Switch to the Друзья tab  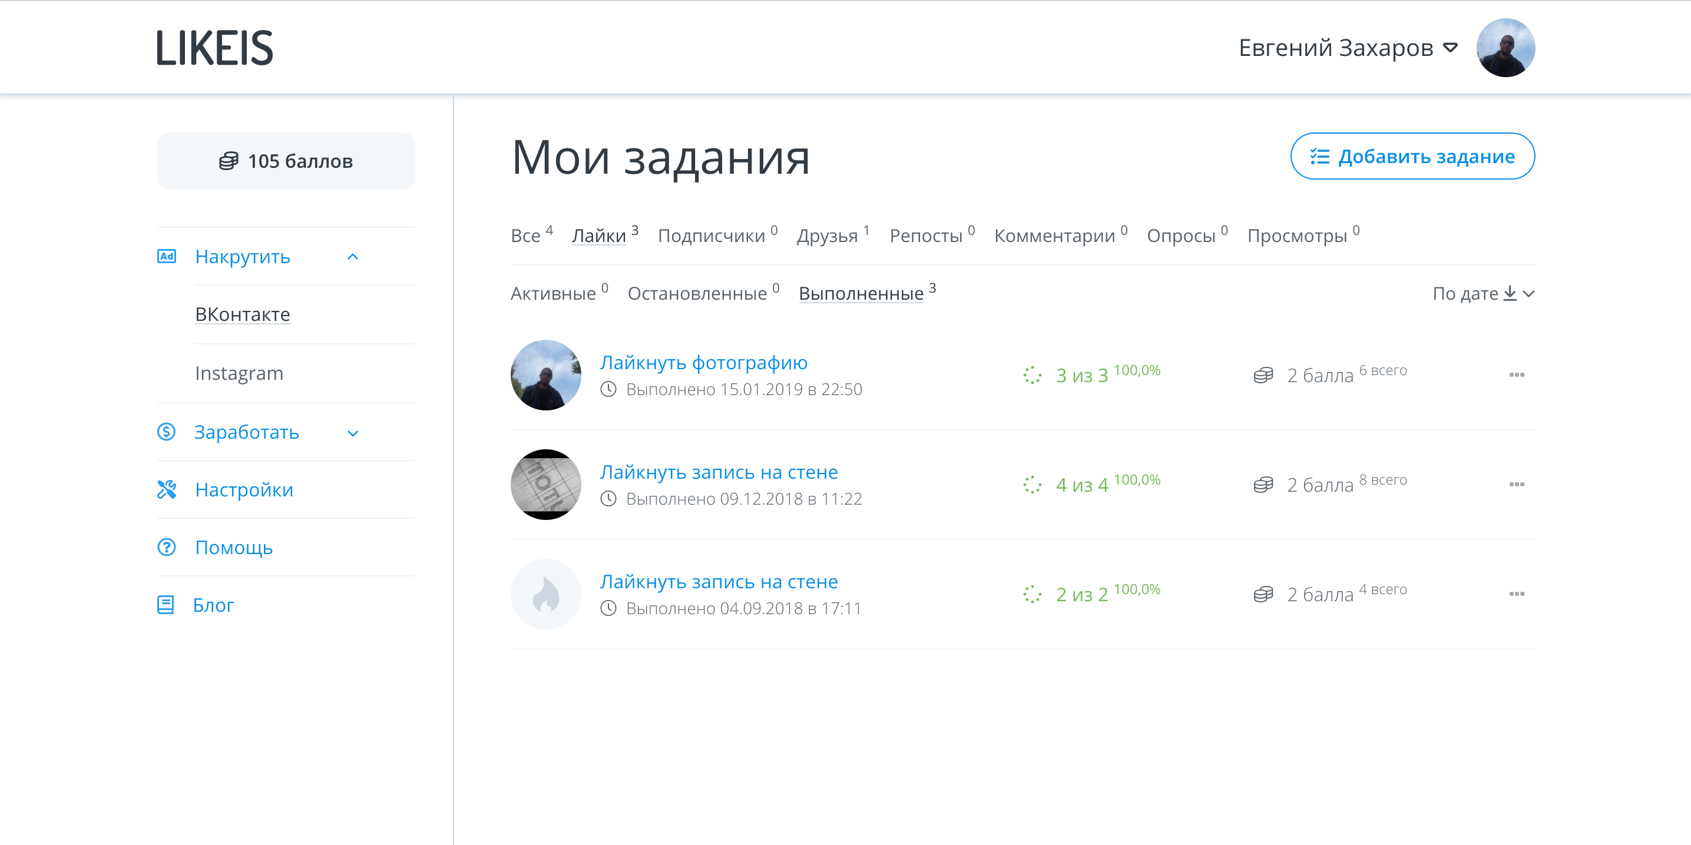[x=827, y=236]
